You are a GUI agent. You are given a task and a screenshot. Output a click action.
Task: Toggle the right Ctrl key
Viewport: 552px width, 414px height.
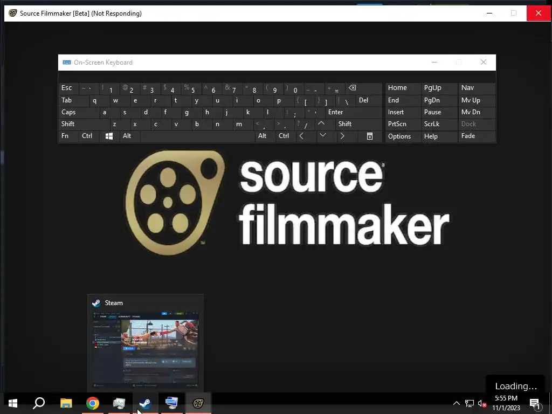[286, 136]
